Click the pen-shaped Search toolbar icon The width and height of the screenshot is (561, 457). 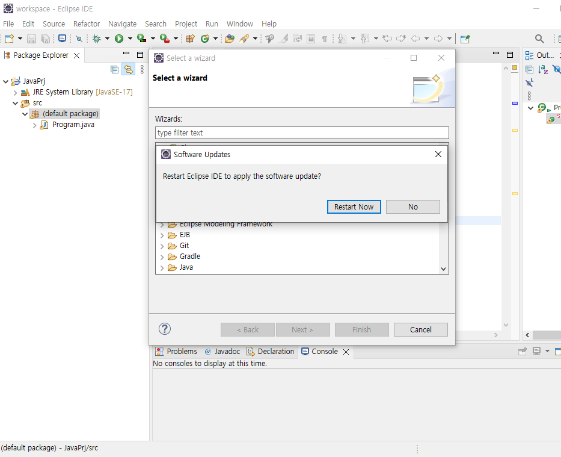click(244, 39)
